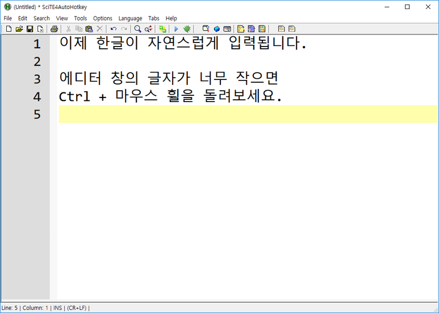Open the File menu
Screen dimensions: 439x313
tap(7, 19)
